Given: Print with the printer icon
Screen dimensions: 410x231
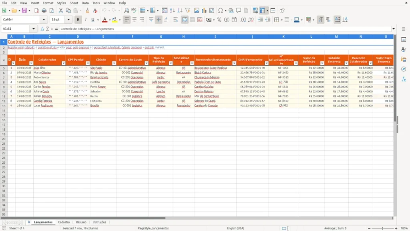Looking at the screenshot, I should pos(44,10).
